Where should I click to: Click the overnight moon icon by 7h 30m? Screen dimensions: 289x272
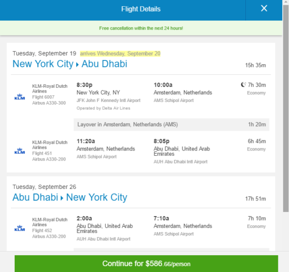pos(243,85)
